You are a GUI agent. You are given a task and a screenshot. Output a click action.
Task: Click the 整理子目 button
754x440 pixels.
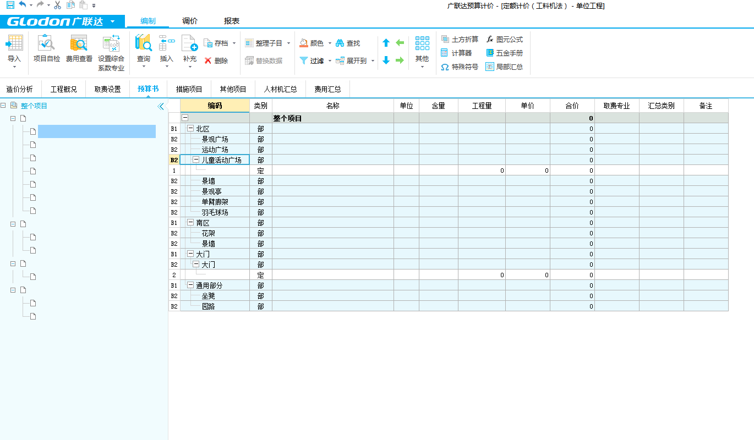click(266, 42)
